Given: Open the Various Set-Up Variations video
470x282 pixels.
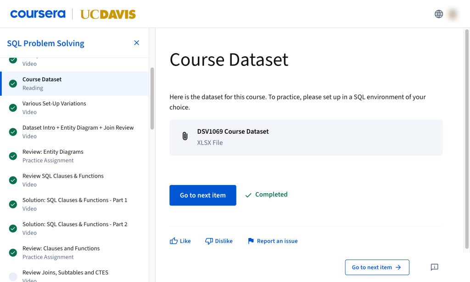Looking at the screenshot, I should pyautogui.click(x=75, y=108).
